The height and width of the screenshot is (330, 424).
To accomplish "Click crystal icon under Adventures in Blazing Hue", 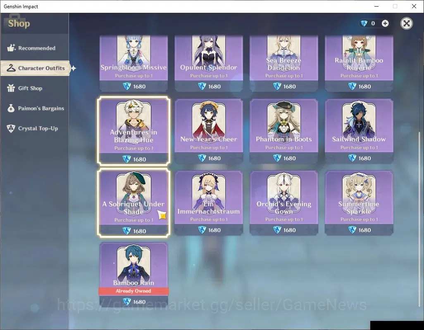I will click(x=126, y=159).
